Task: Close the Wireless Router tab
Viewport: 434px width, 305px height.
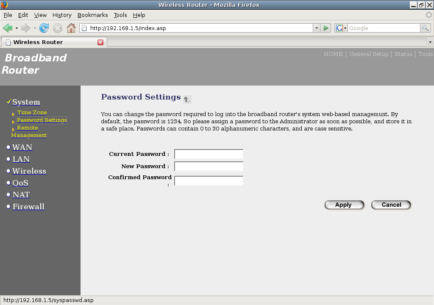Action: click(x=100, y=42)
